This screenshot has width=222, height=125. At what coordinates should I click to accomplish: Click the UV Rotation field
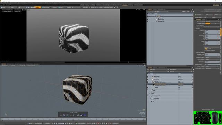212,62
